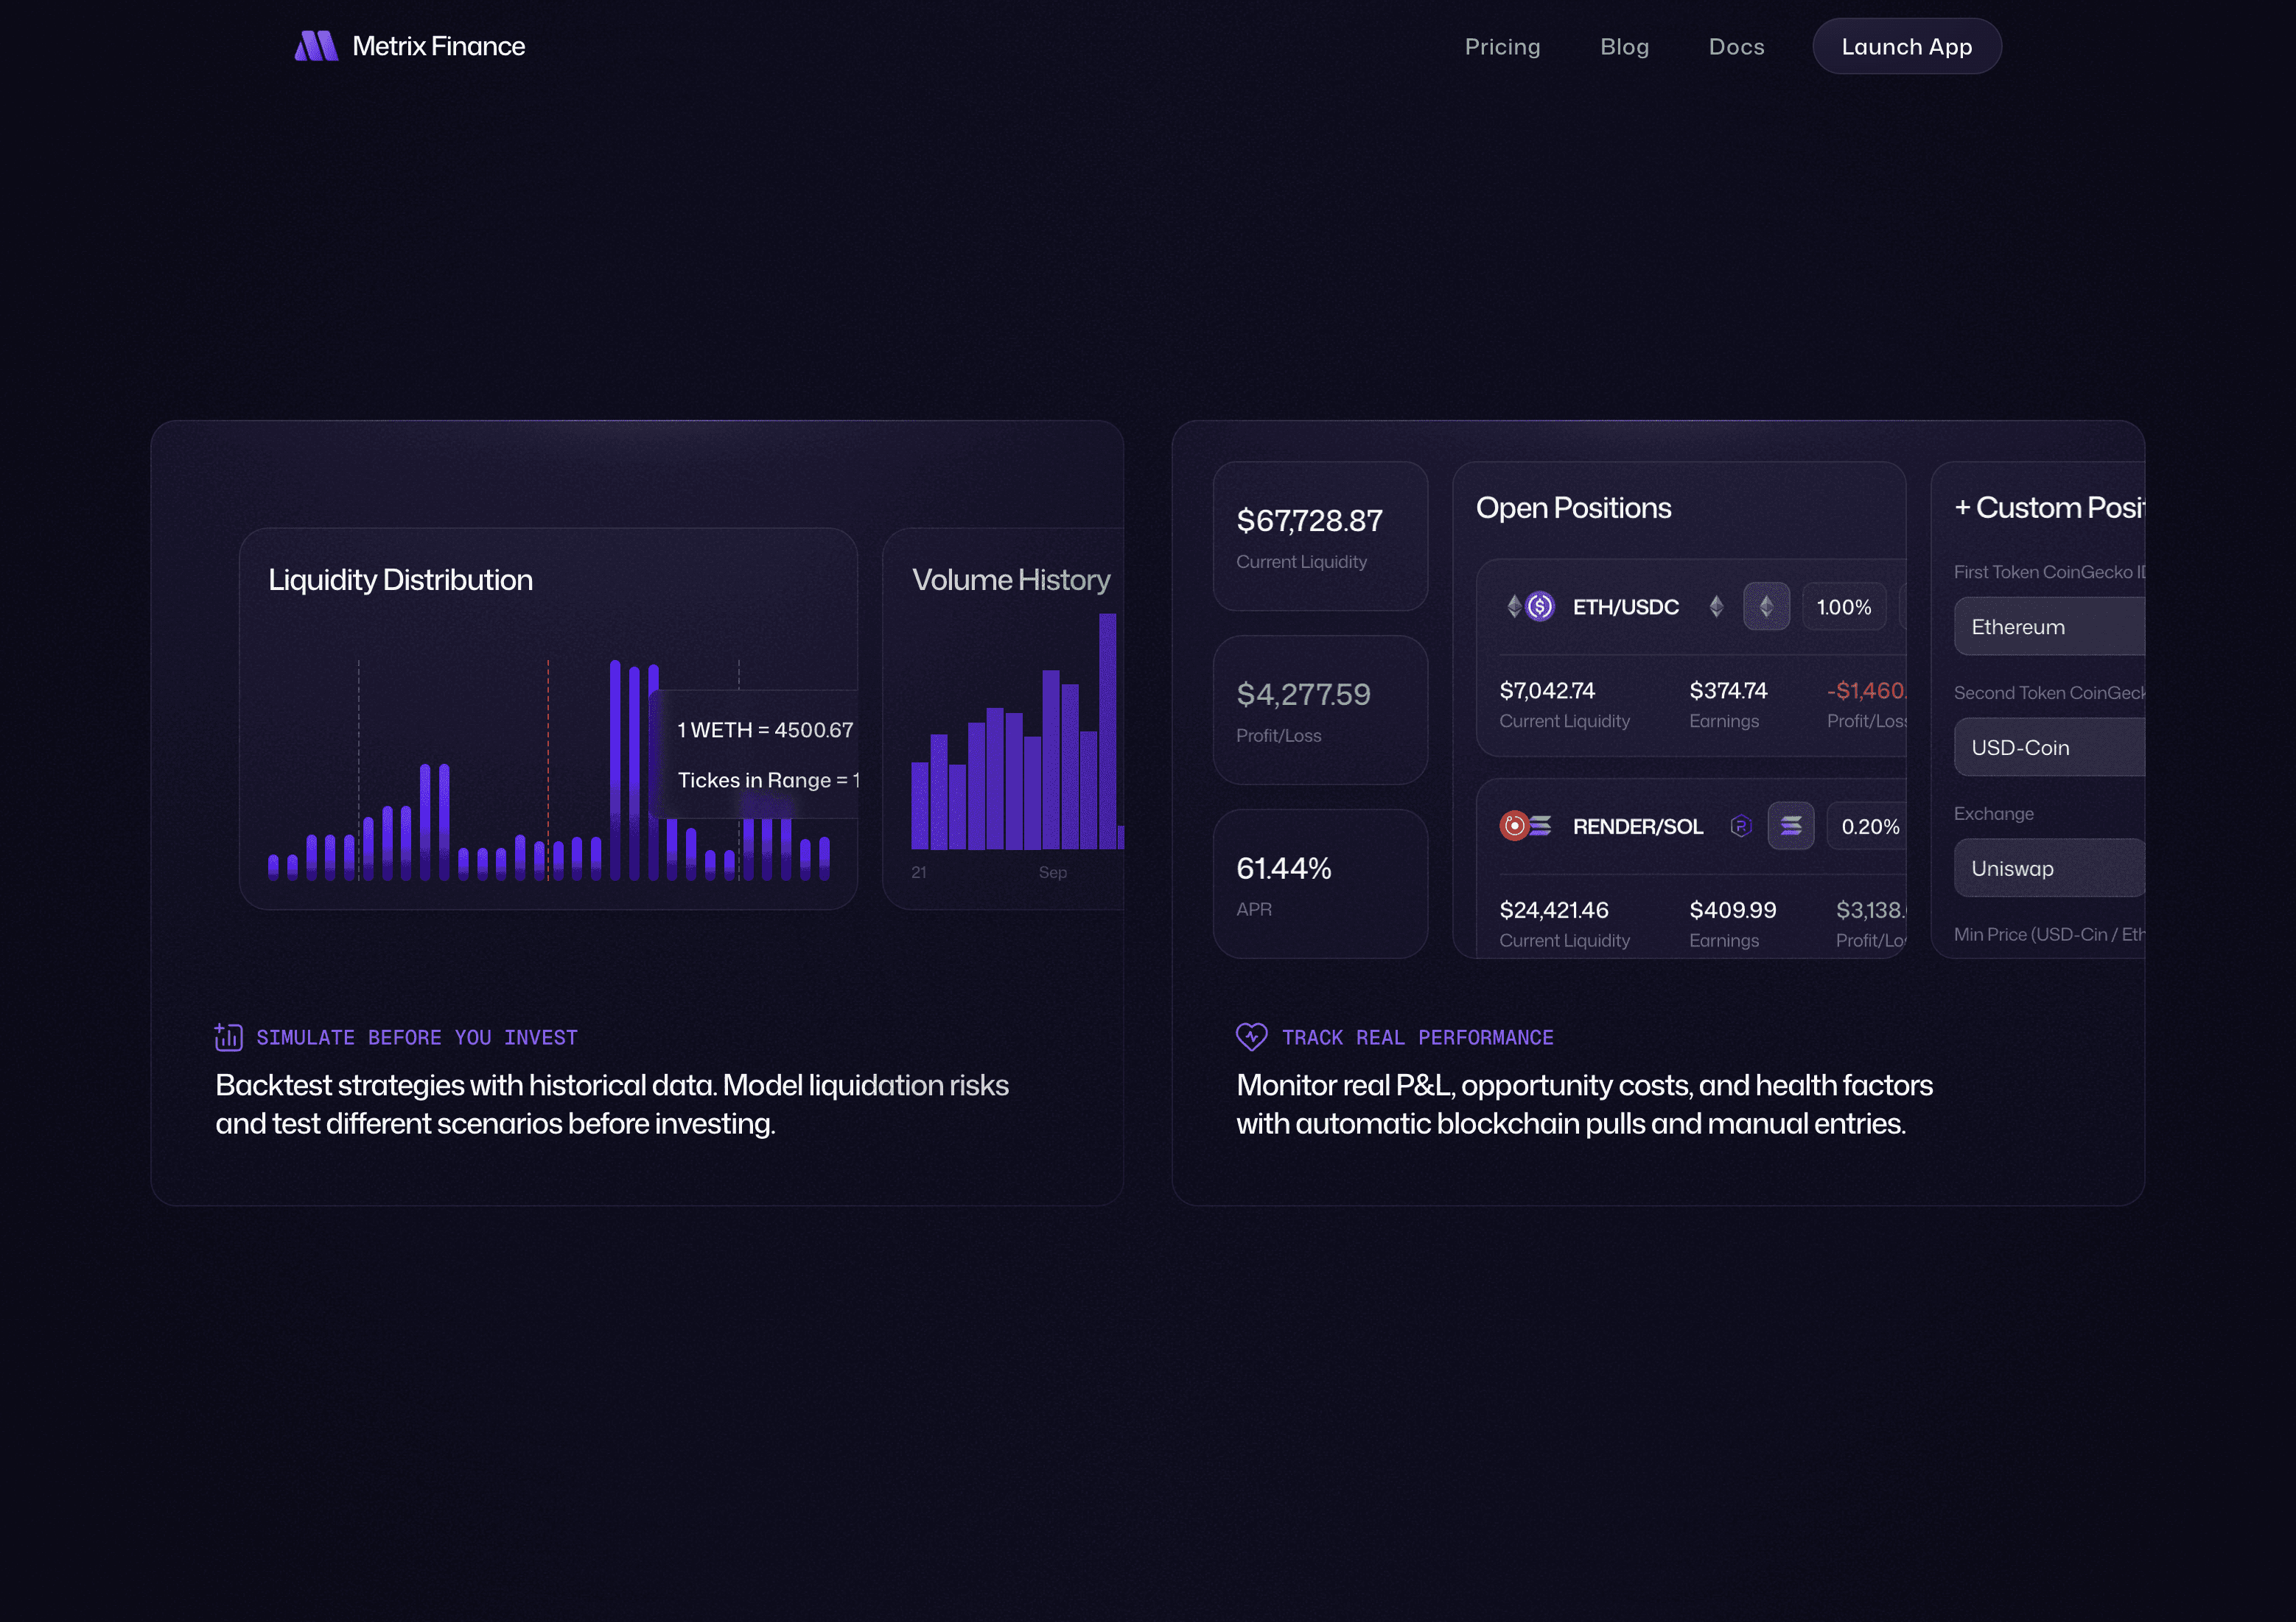Screen dimensions: 2296x1622
Task: Click the Solana network badge in the RENDER/SOL row
Action: point(1790,826)
